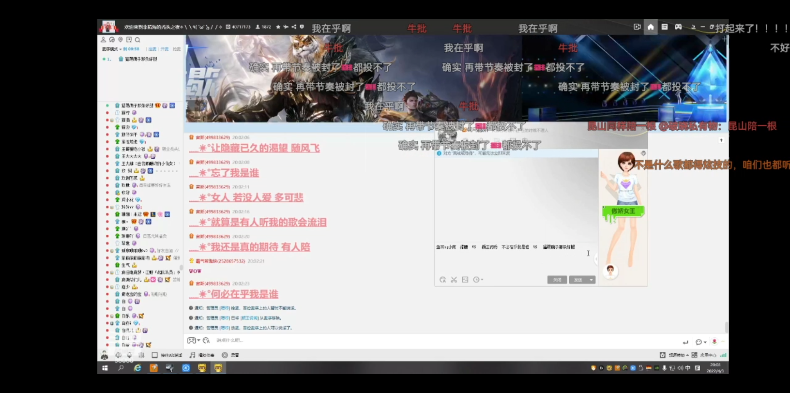This screenshot has height=393, width=790.
Task: Click the image insert icon in private chat
Action: tap(465, 280)
